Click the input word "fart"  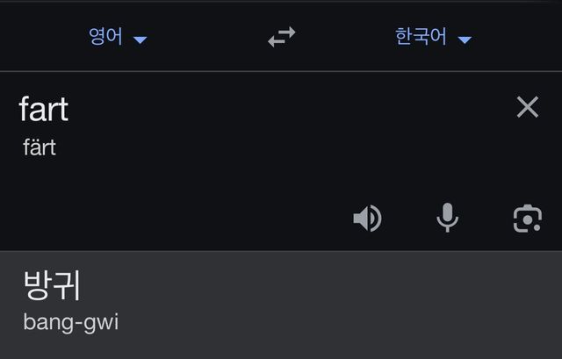[44, 109]
